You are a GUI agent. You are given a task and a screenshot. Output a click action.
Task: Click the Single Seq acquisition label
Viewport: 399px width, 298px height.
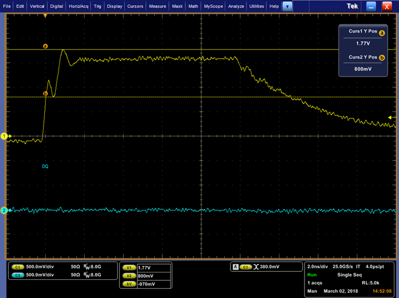tap(349, 275)
